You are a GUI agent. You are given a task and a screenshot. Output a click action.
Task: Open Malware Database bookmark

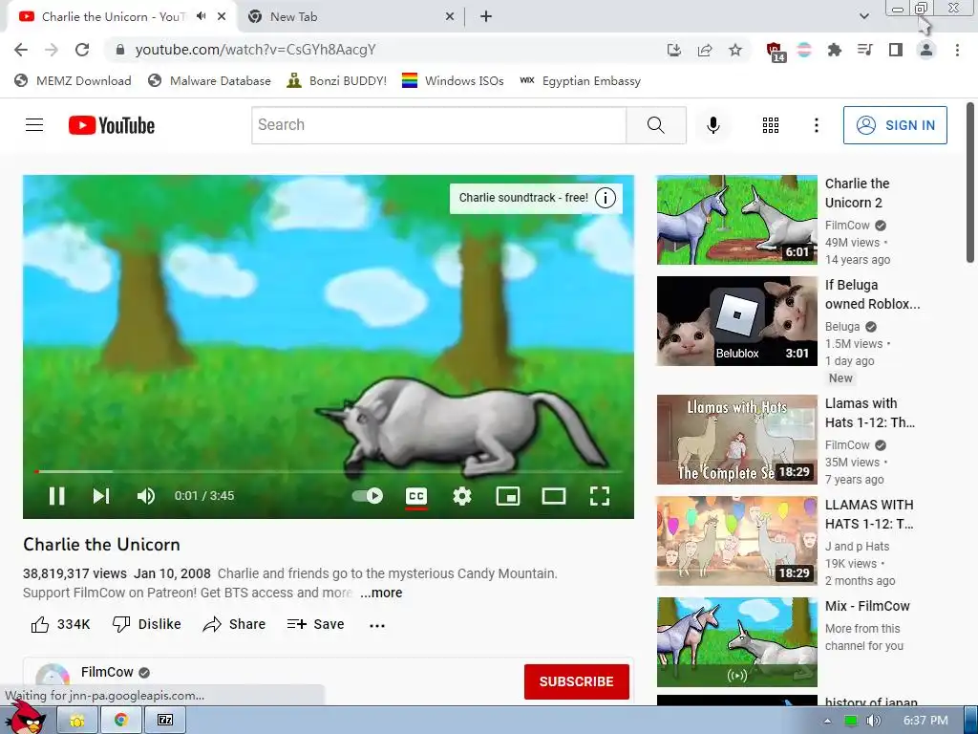click(209, 81)
